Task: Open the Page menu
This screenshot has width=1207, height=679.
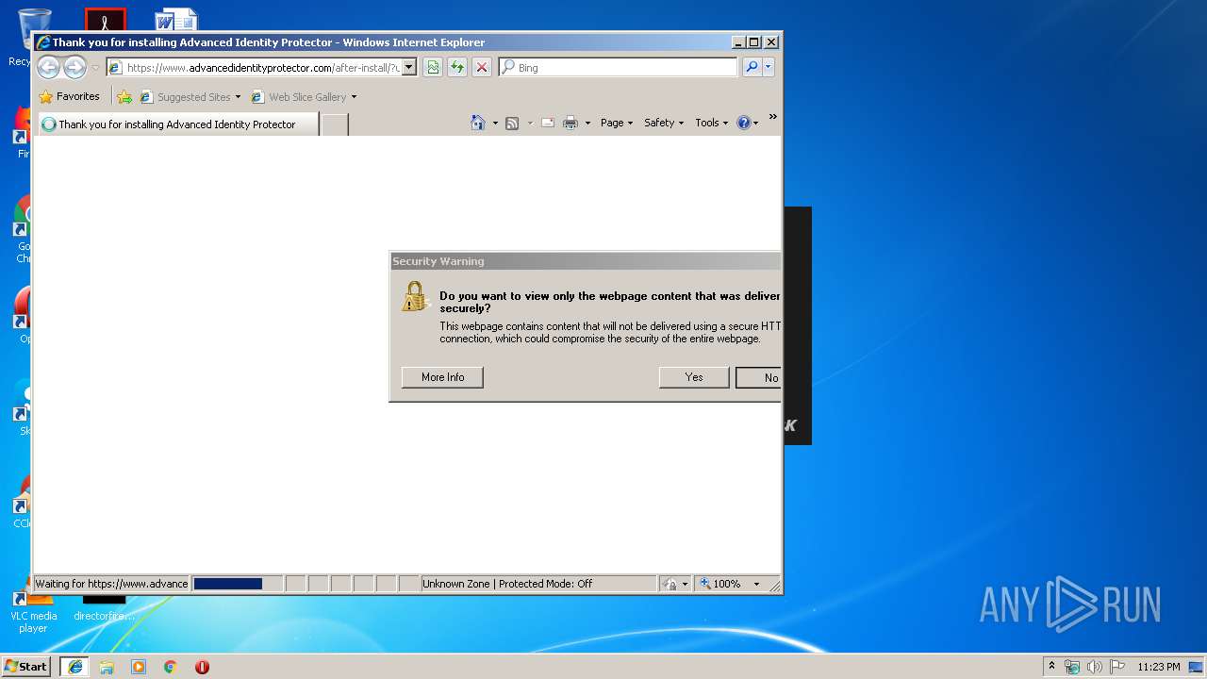Action: click(617, 123)
